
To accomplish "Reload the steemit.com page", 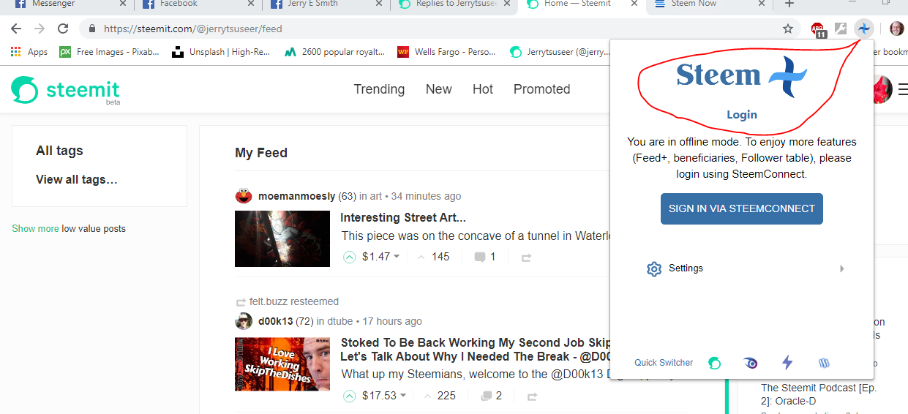I will [x=63, y=29].
